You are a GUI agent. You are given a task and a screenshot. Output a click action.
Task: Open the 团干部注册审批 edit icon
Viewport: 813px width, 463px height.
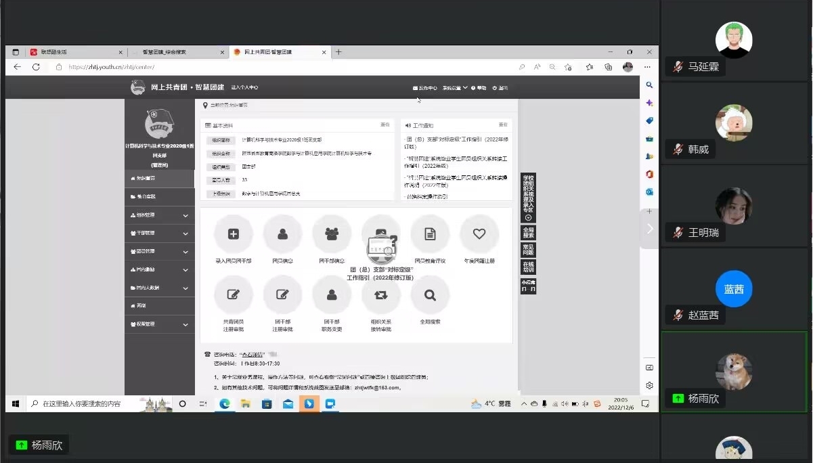coord(282,295)
